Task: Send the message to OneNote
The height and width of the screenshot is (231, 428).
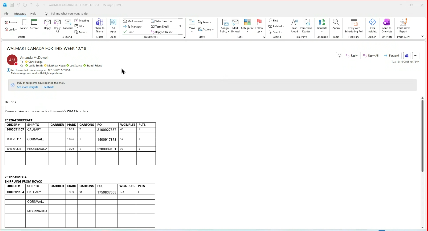Action: pyautogui.click(x=387, y=26)
